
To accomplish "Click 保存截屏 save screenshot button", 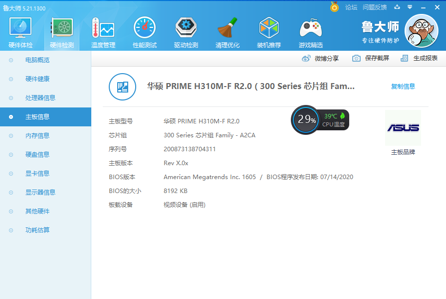I will point(371,58).
